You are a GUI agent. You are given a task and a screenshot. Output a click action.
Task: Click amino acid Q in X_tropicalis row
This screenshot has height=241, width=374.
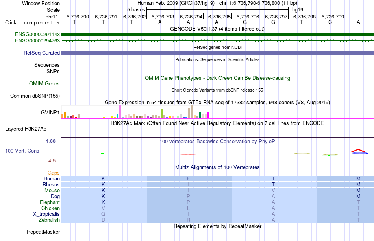103,214
